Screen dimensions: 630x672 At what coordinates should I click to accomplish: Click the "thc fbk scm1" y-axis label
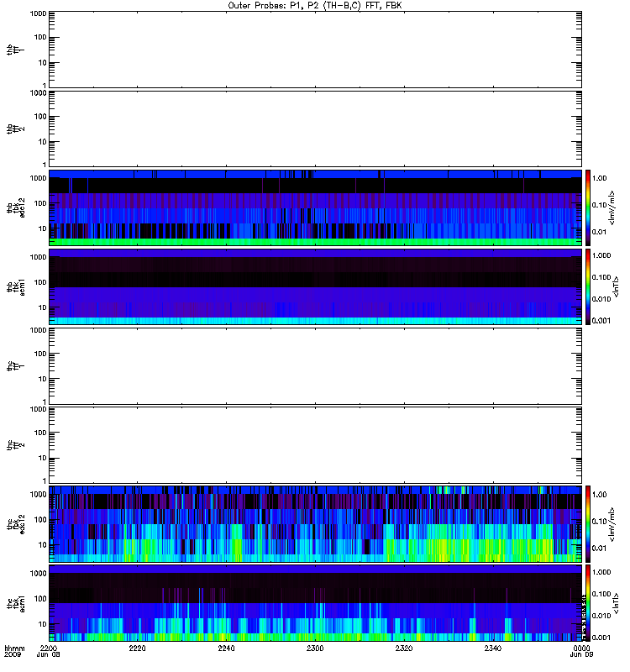click(15, 603)
